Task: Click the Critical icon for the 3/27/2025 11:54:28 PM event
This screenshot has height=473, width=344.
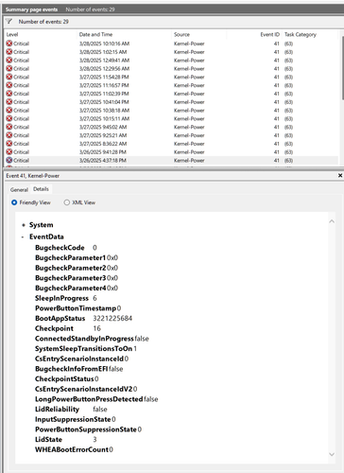Action: [9, 77]
